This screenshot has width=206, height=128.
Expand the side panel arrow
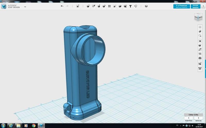(205, 69)
